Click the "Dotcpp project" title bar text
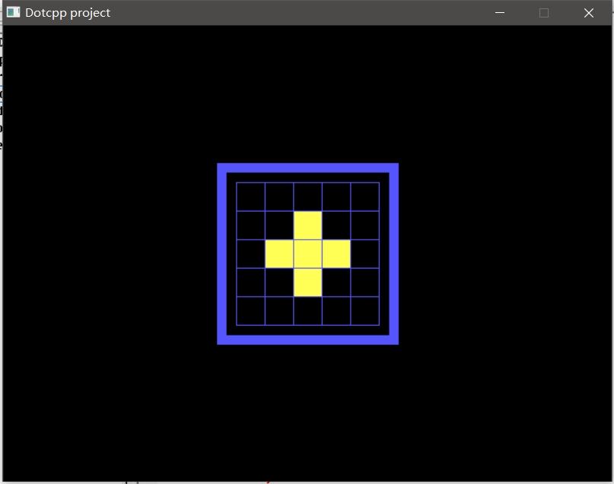This screenshot has height=484, width=614. click(x=68, y=13)
